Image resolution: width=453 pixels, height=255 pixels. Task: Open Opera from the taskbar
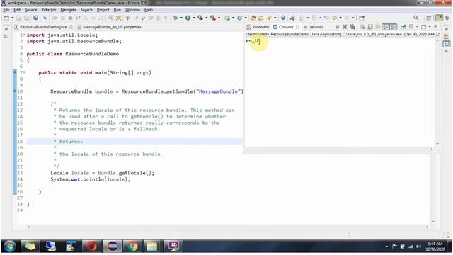(x=91, y=246)
